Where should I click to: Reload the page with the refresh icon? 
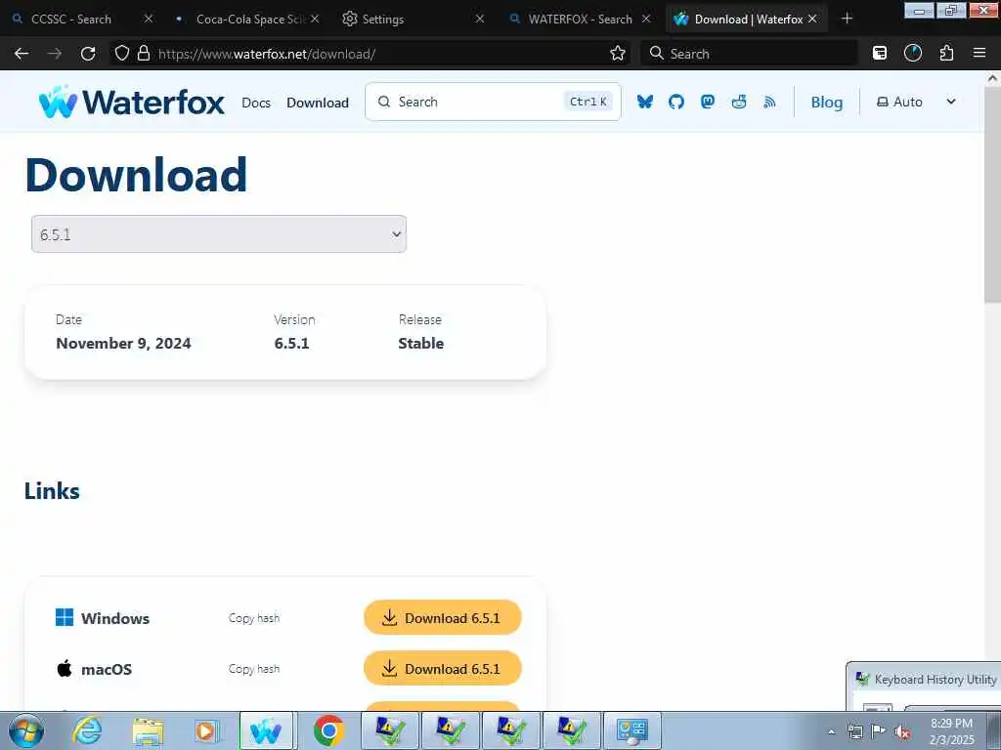[88, 54]
